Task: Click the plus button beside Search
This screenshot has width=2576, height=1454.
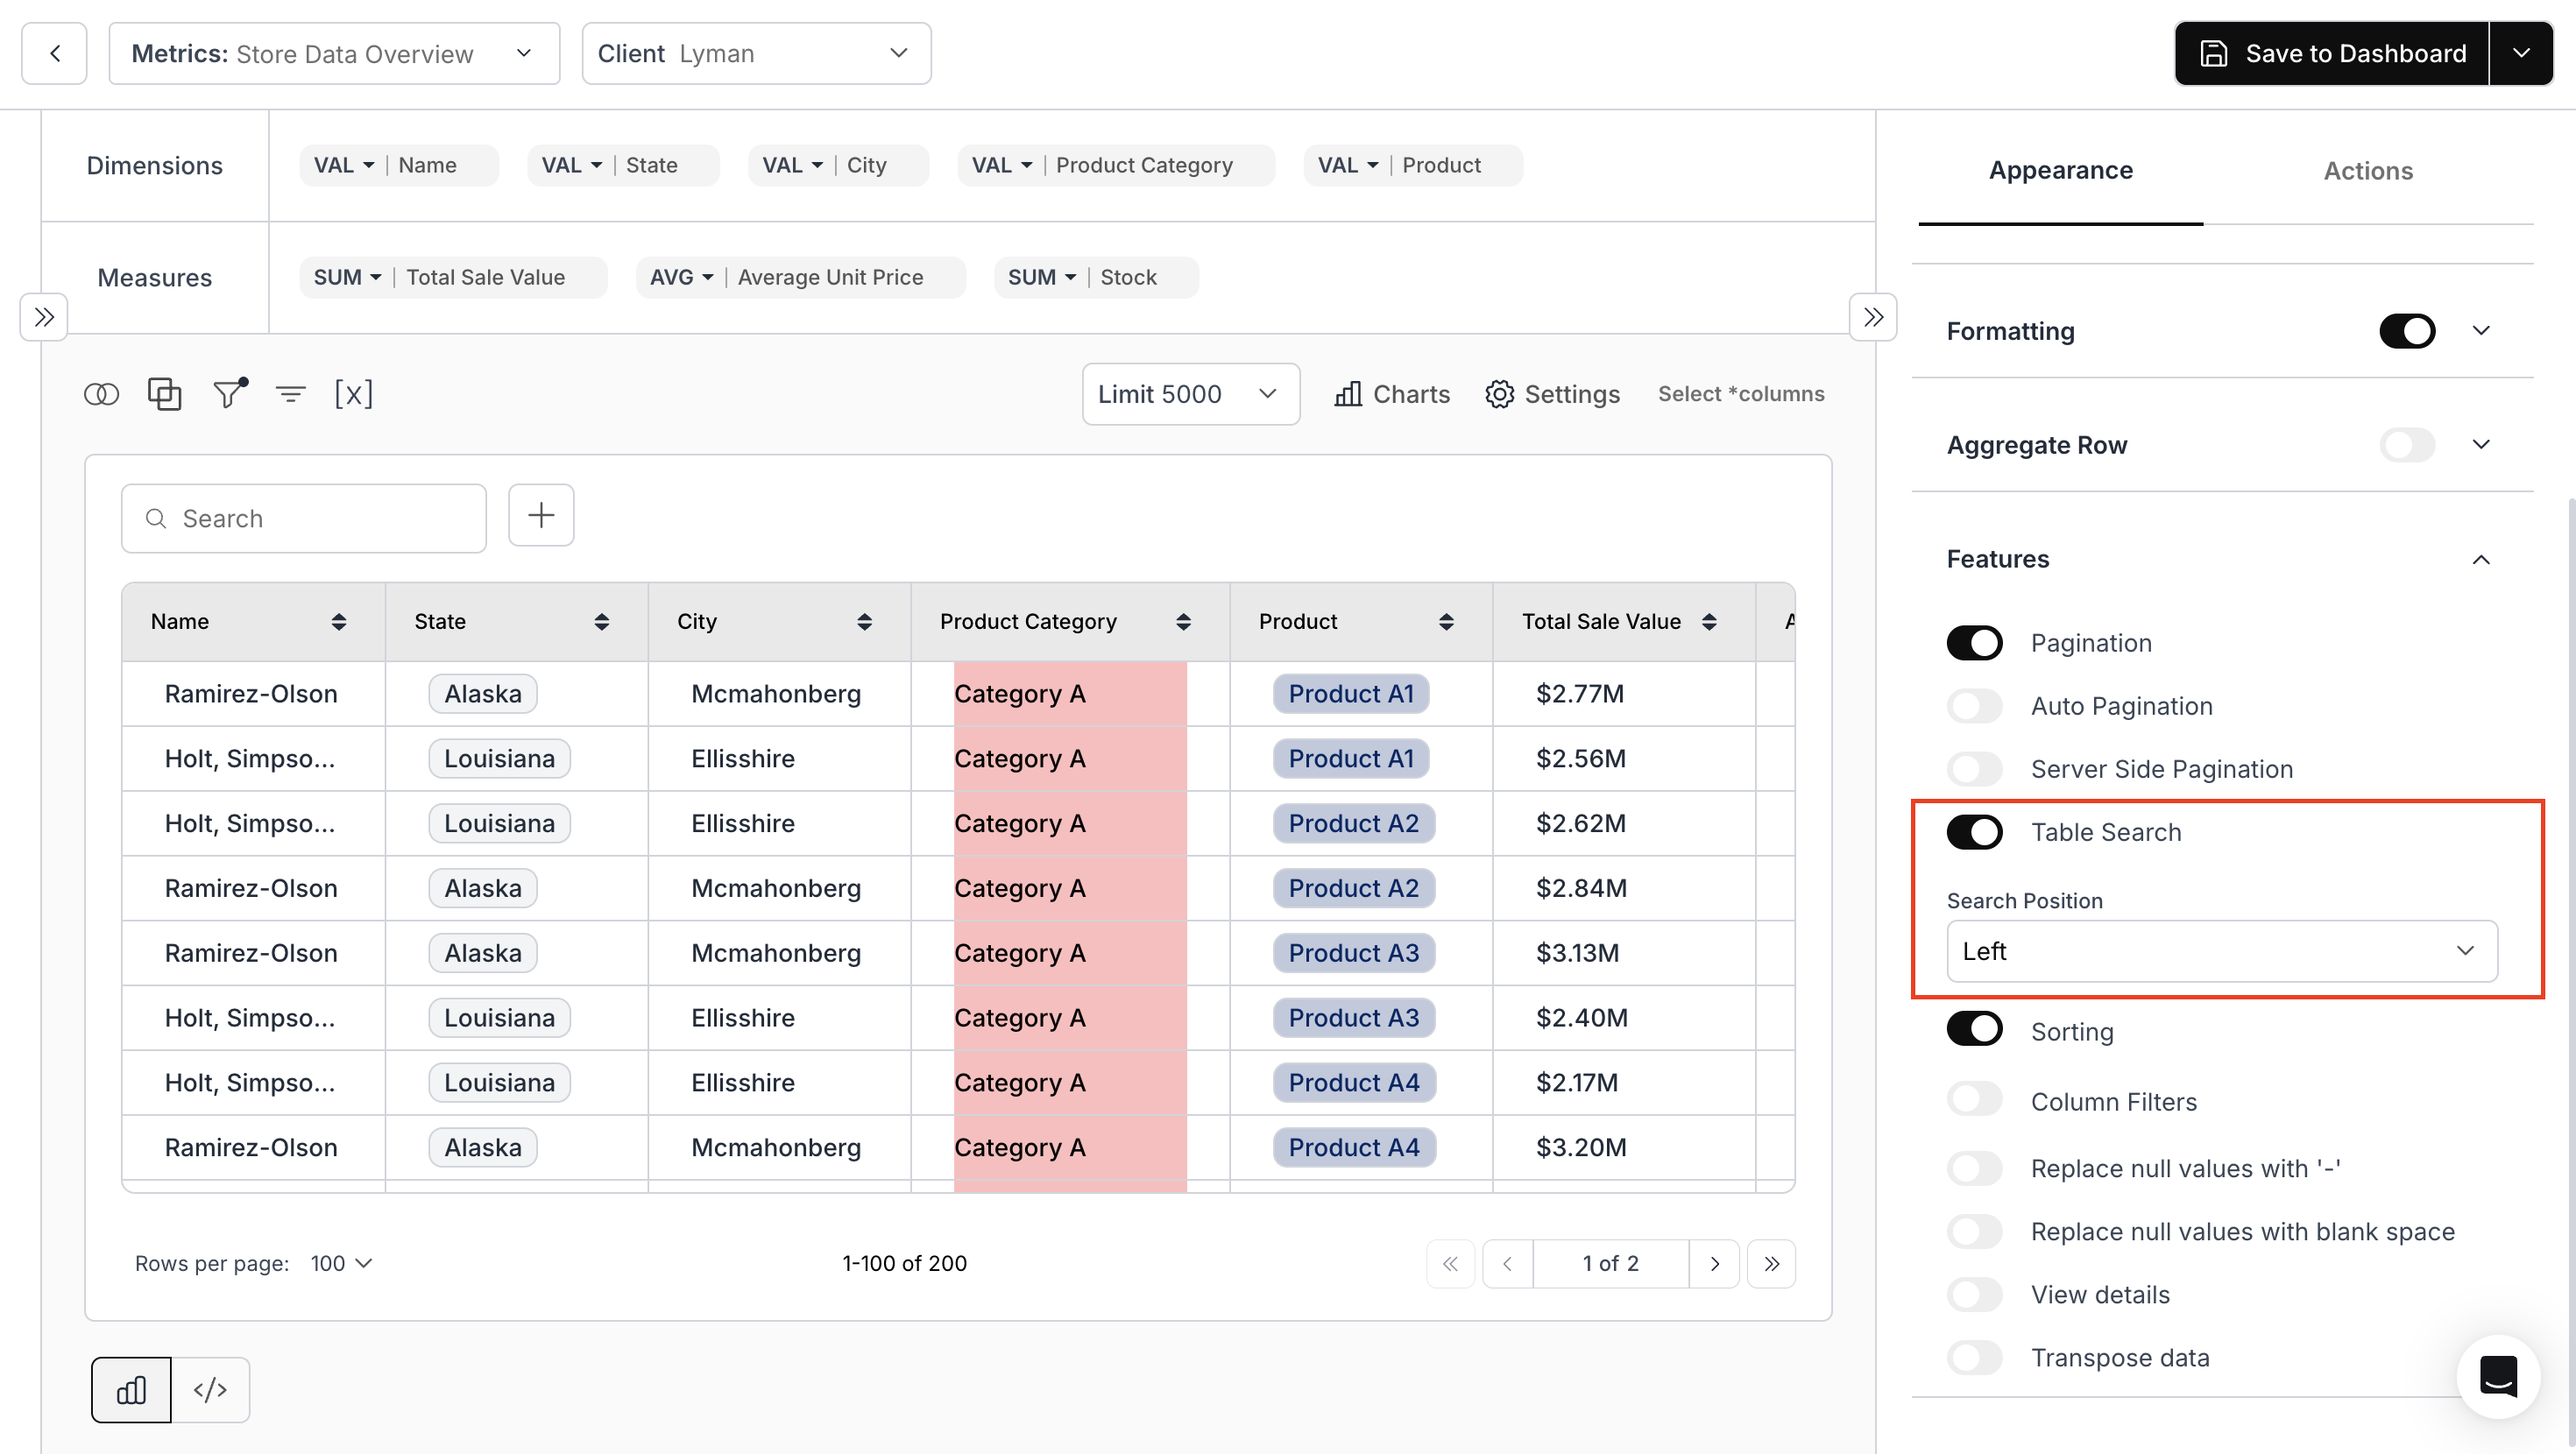Action: 541,516
